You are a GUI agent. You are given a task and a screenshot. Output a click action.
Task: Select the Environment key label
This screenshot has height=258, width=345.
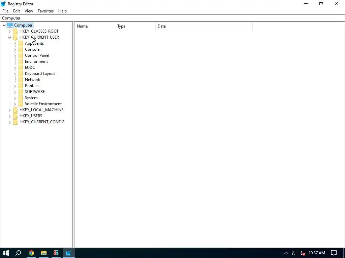(x=36, y=61)
